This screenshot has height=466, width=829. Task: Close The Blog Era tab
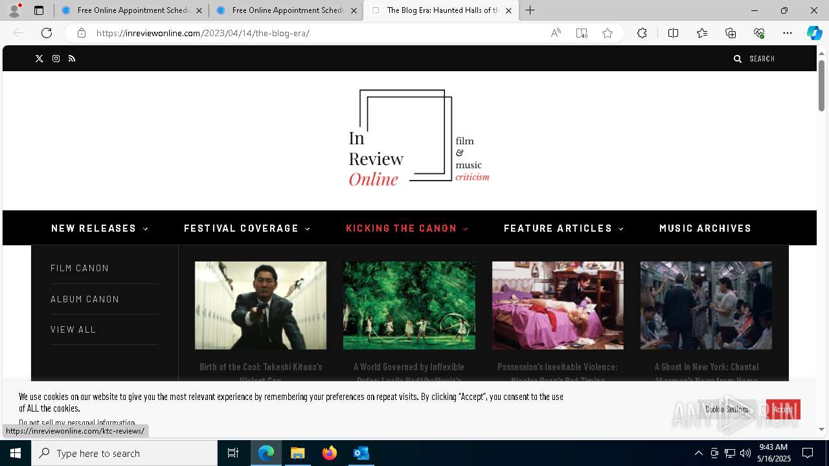(508, 10)
